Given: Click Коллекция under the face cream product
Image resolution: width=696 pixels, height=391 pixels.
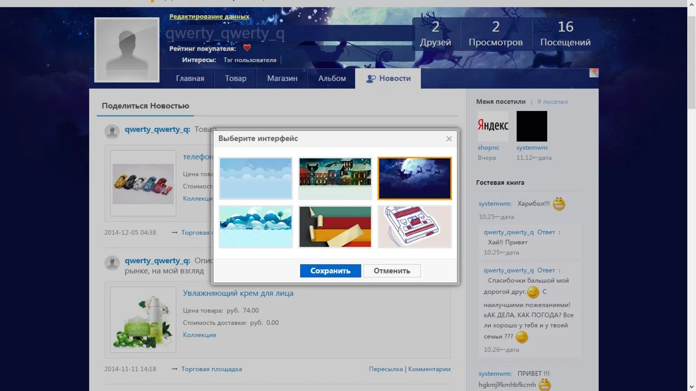Looking at the screenshot, I should pyautogui.click(x=199, y=335).
